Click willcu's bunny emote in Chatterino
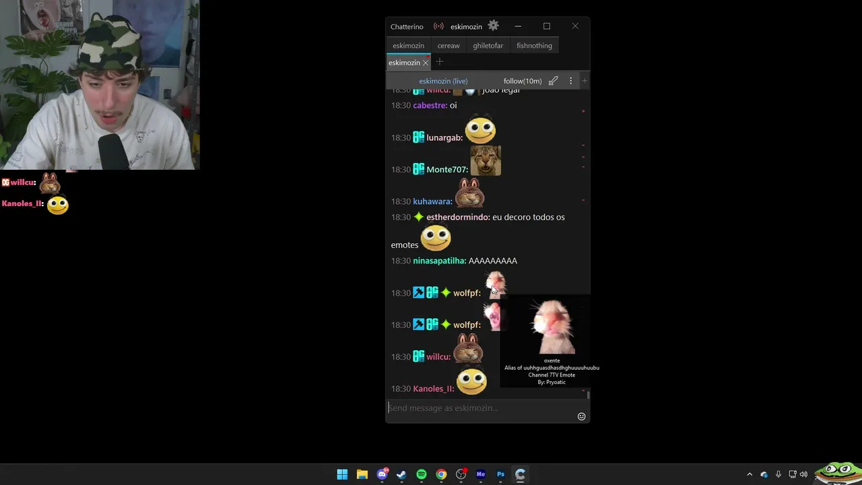This screenshot has width=862, height=485. click(x=468, y=348)
